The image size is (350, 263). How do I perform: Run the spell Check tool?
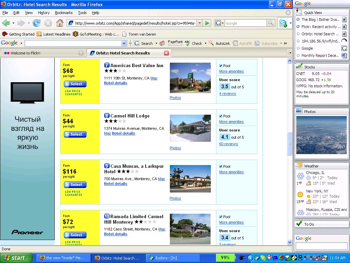click(x=194, y=43)
